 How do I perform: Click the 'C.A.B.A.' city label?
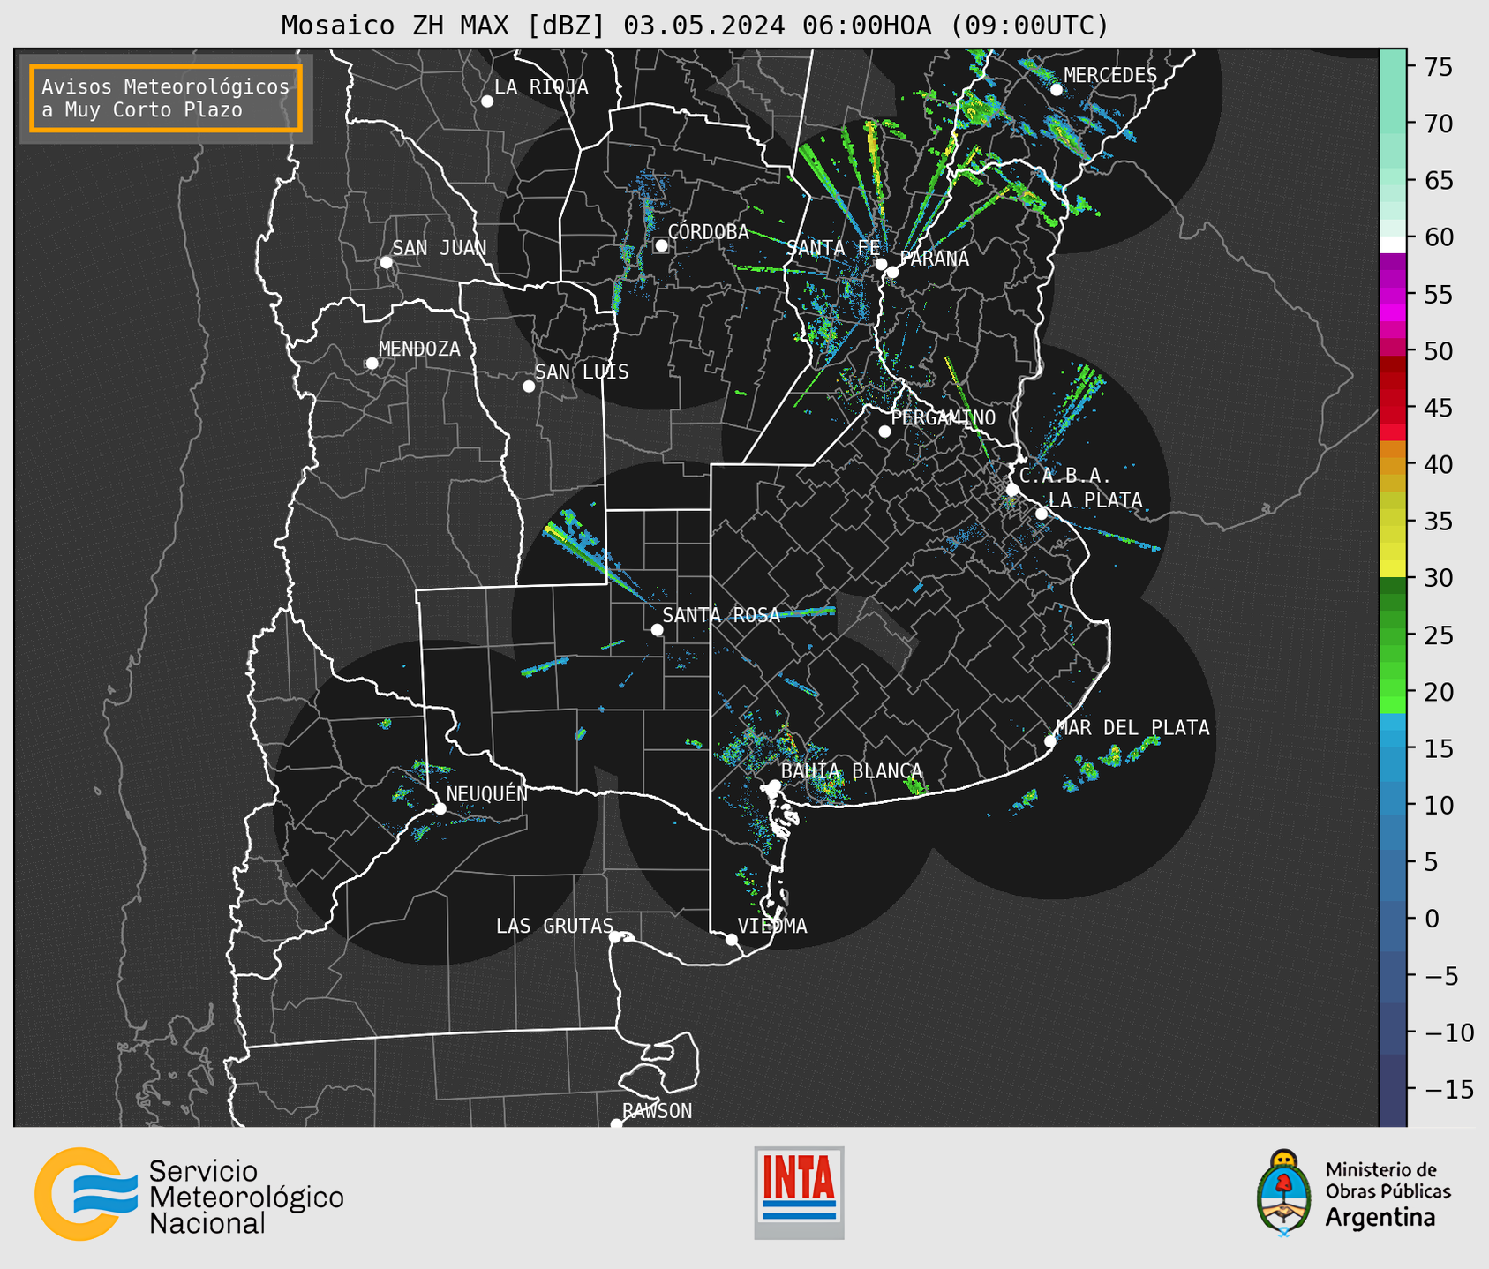[1065, 477]
